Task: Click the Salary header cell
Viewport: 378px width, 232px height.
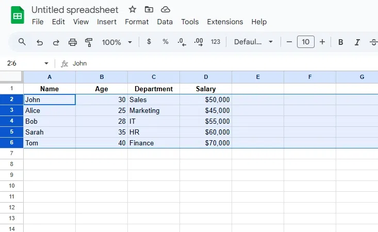Action: [206, 89]
